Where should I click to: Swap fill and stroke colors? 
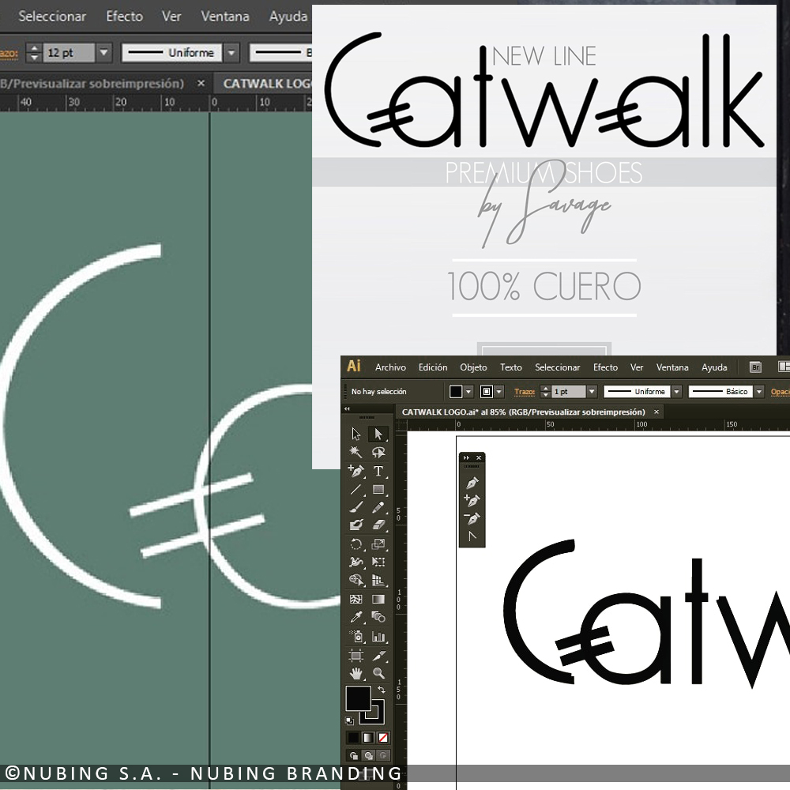(382, 689)
